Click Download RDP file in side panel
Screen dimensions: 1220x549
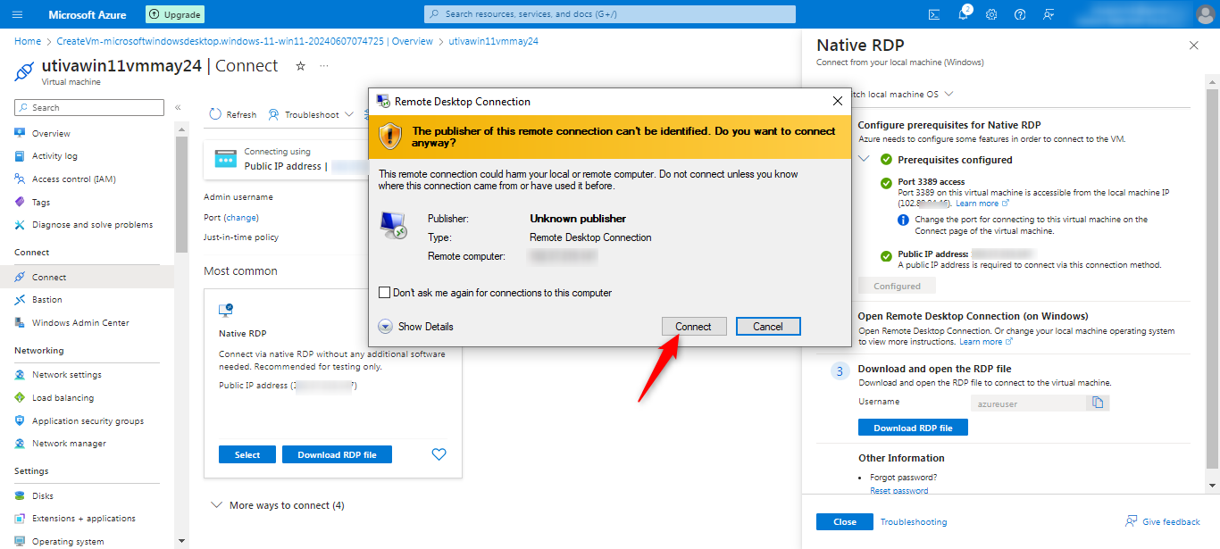click(x=913, y=428)
